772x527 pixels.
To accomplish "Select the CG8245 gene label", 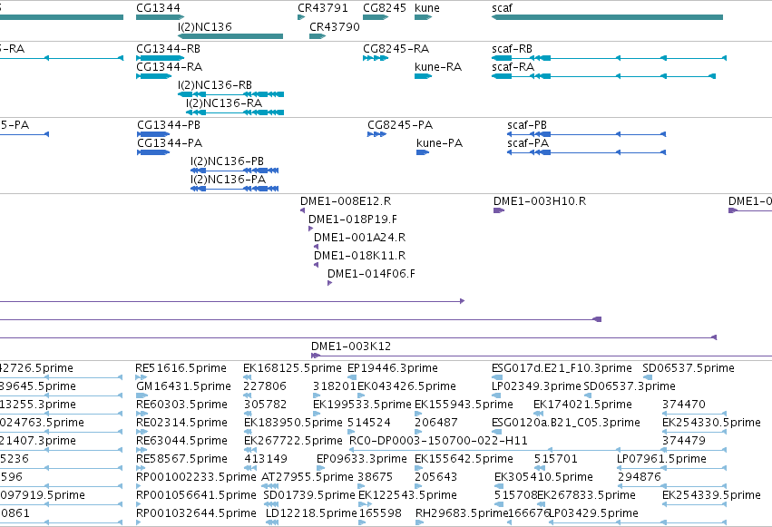I will pos(385,8).
